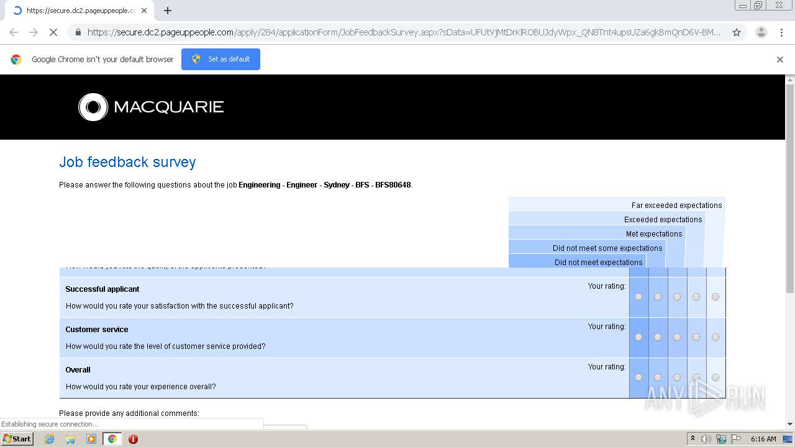Viewport: 795px width, 447px height.
Task: Bookmark this page with the star icon
Action: coord(737,32)
